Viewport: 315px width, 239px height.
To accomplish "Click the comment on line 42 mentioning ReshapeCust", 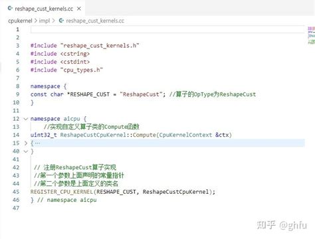I will (75, 167).
